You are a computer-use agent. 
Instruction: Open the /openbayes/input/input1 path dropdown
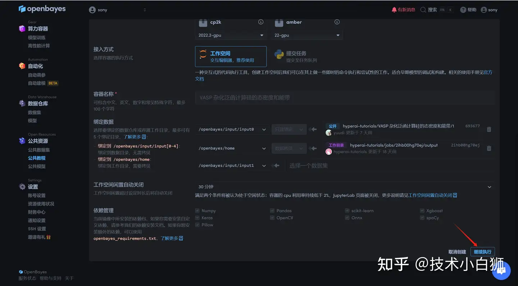pyautogui.click(x=232, y=166)
